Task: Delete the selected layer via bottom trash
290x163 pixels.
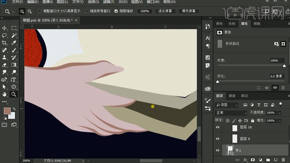Action: coord(283,160)
